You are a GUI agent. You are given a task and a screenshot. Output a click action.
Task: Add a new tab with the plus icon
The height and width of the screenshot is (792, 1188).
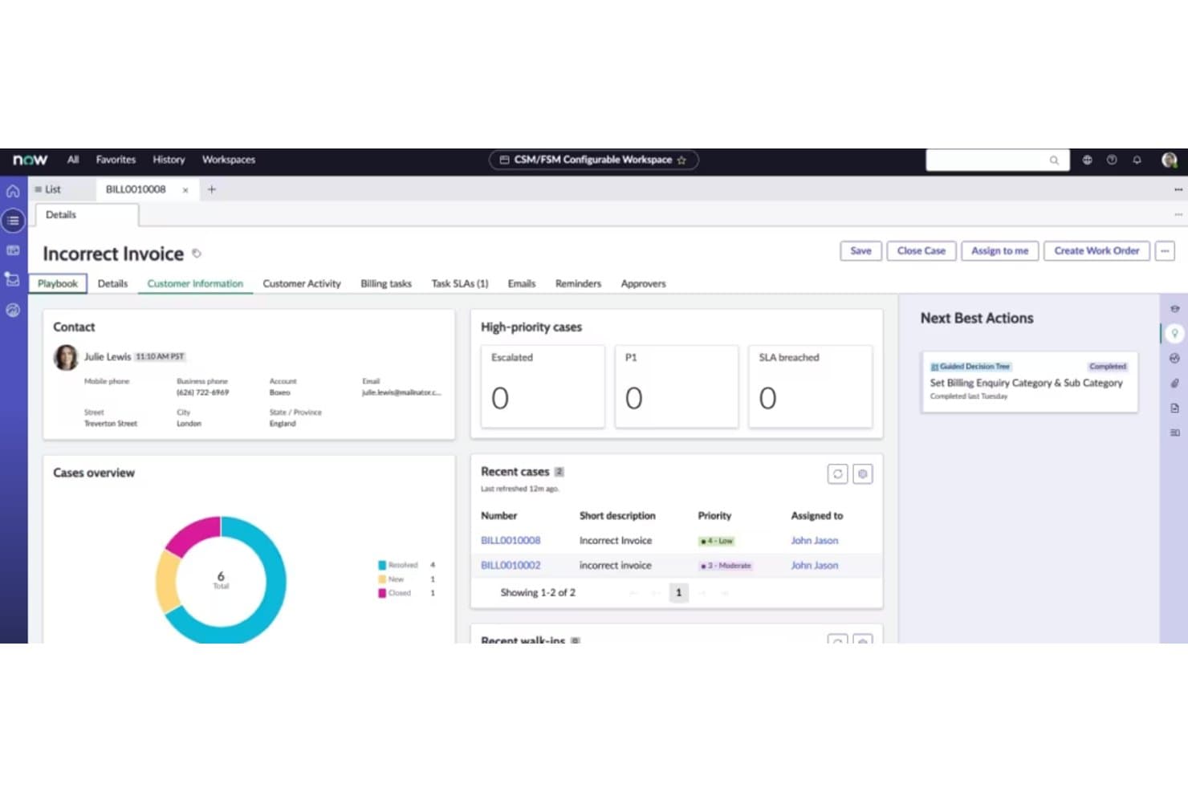tap(212, 189)
